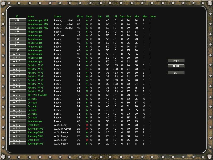Click 'In Cover' status in row Y 1

coord(59,35)
